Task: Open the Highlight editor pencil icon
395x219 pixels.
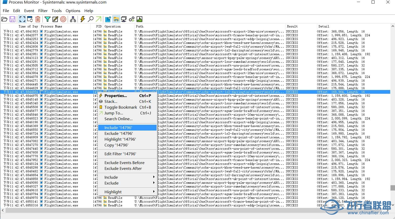Action: click(55, 19)
